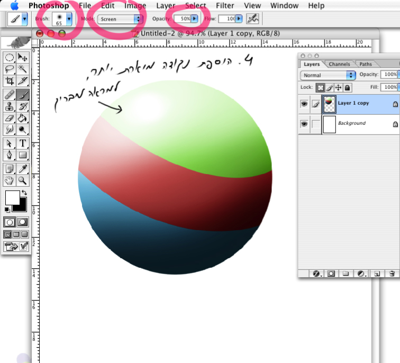Select the Hand tool
This screenshot has width=400, height=363.
(x=10, y=180)
